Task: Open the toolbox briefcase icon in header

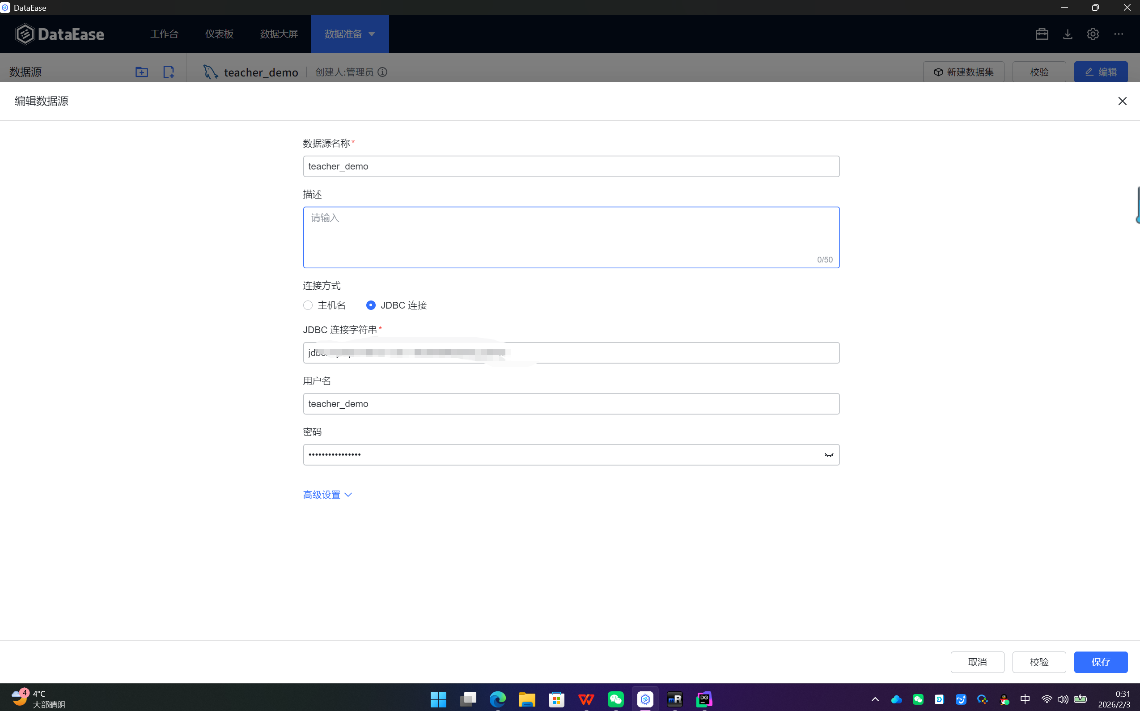Action: 1042,34
